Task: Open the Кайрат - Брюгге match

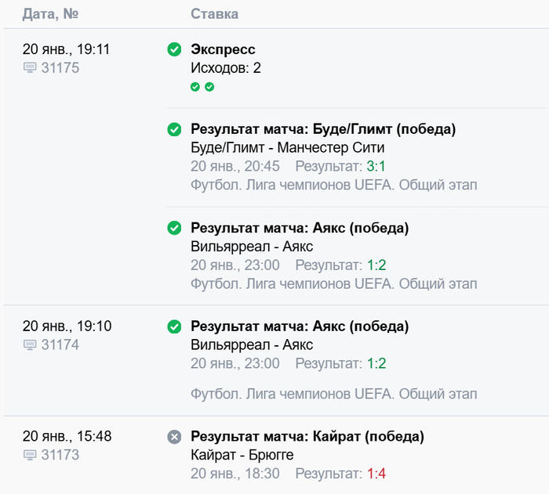Action: click(242, 455)
